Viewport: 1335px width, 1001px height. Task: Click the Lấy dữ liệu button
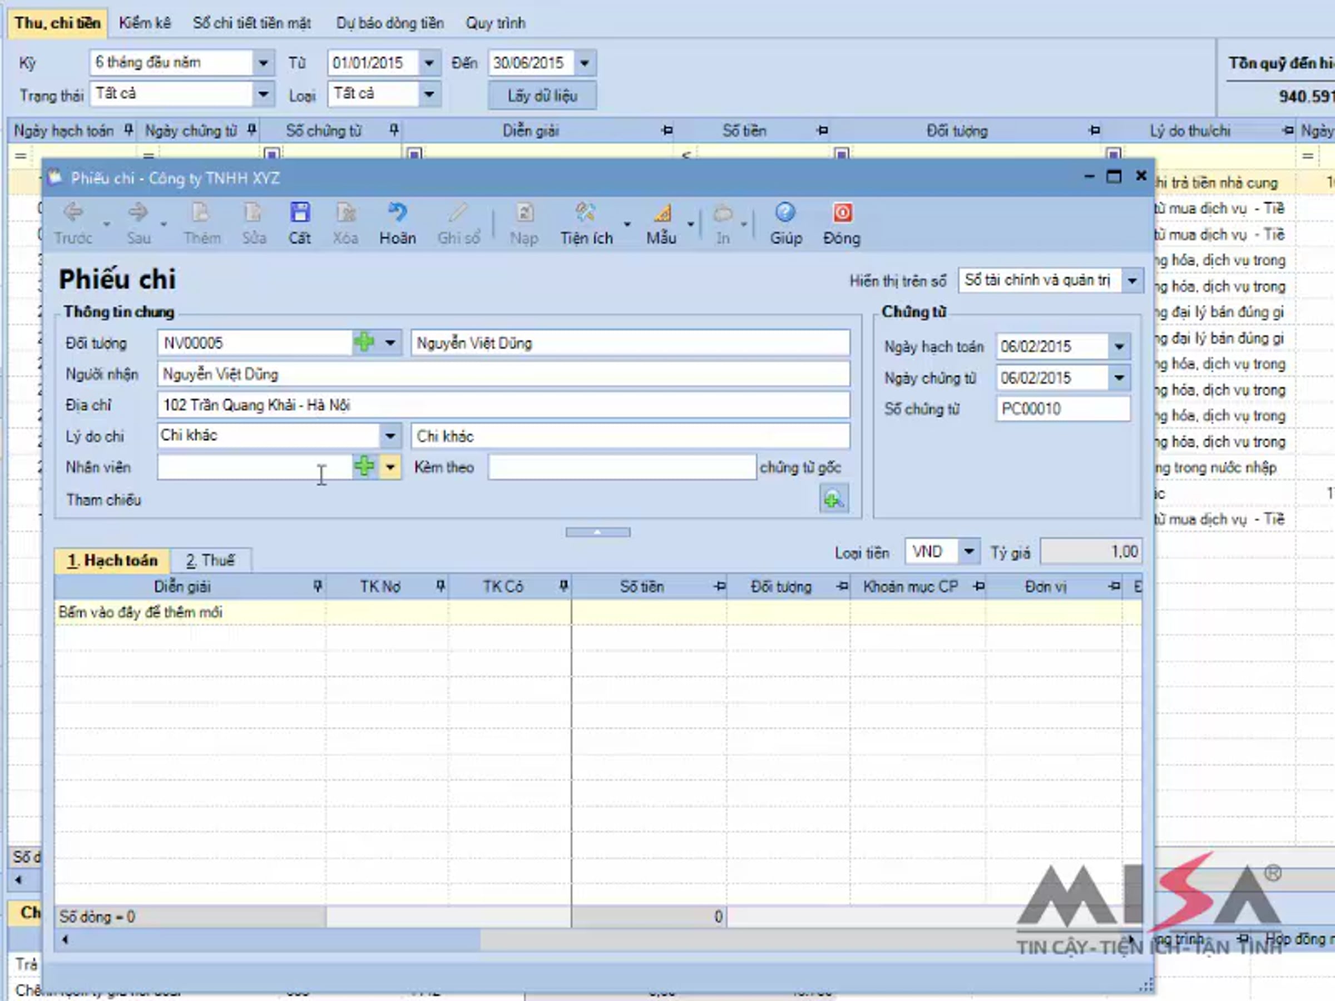(x=542, y=96)
